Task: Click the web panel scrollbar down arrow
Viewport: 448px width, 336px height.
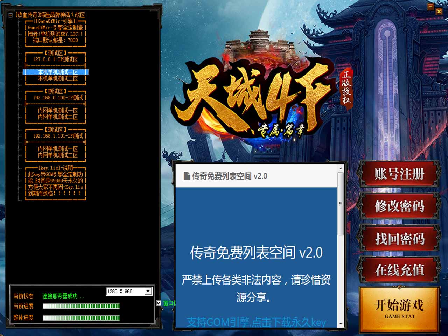Action: pyautogui.click(x=341, y=324)
